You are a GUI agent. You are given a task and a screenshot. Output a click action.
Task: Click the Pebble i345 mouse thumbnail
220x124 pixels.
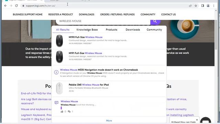tap(59, 88)
